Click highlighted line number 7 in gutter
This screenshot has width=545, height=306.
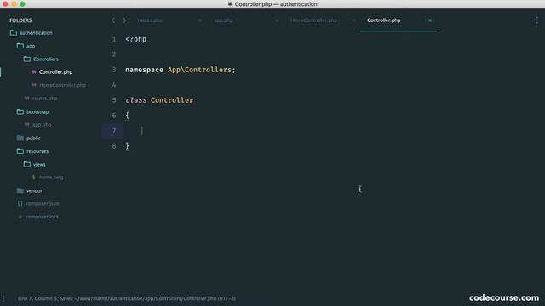point(114,131)
